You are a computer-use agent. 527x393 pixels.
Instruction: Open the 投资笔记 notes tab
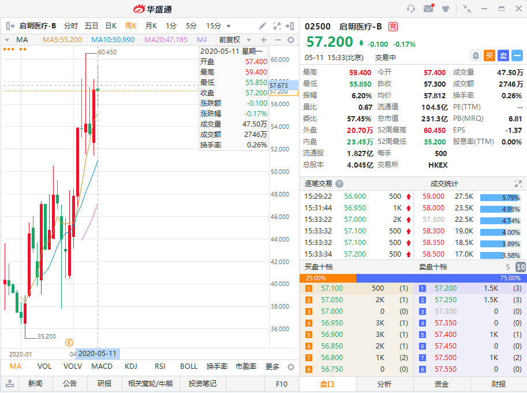click(x=203, y=384)
